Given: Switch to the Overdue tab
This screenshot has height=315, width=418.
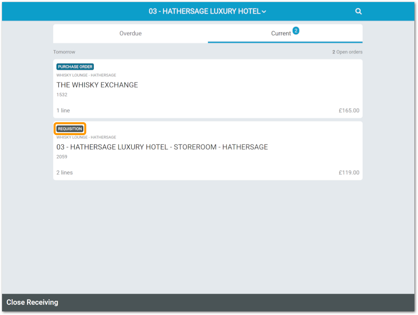Looking at the screenshot, I should 130,33.
